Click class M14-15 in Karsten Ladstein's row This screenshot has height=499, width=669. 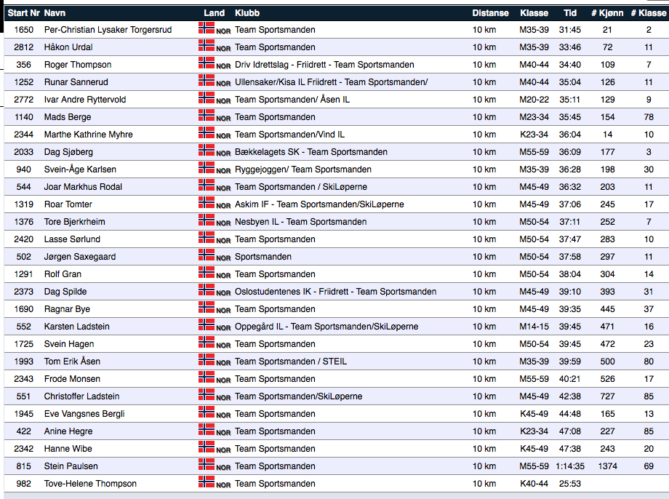click(534, 327)
